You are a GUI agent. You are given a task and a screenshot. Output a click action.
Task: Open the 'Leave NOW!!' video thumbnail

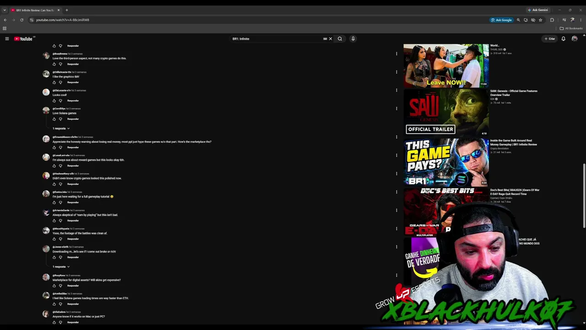coord(446,66)
